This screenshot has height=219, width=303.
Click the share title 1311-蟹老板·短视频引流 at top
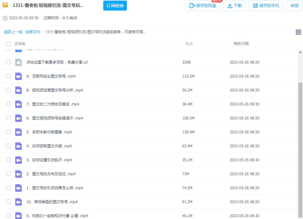coord(48,5)
